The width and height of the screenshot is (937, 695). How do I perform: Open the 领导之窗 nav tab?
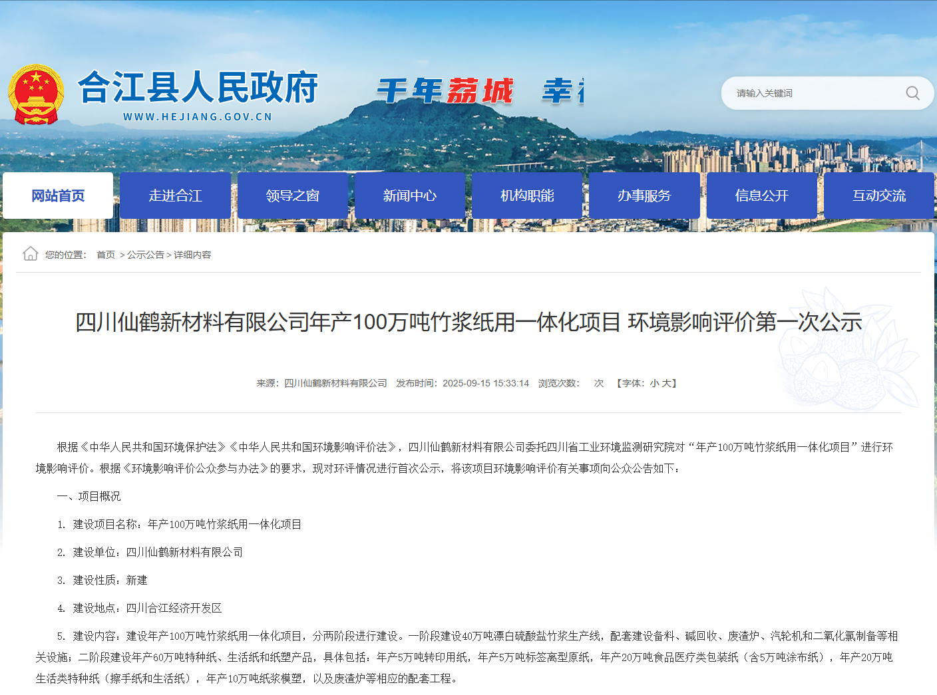293,196
